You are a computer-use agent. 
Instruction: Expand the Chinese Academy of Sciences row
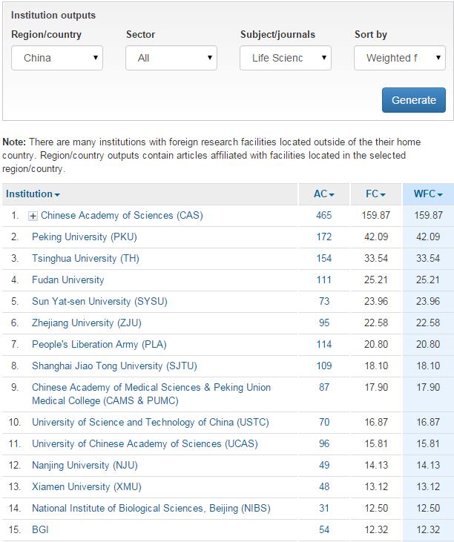click(33, 216)
